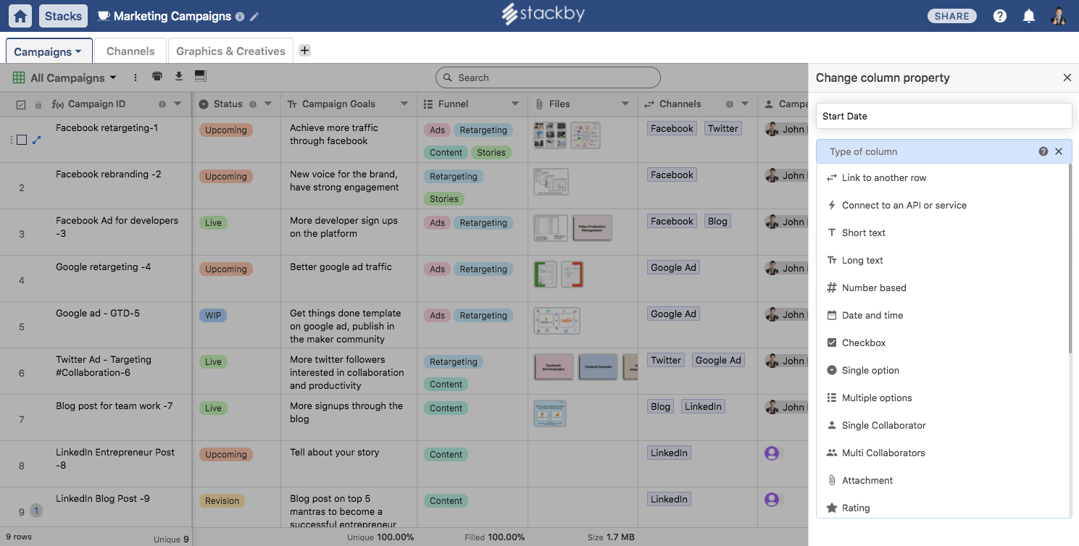Click the print icon in toolbar

[157, 77]
